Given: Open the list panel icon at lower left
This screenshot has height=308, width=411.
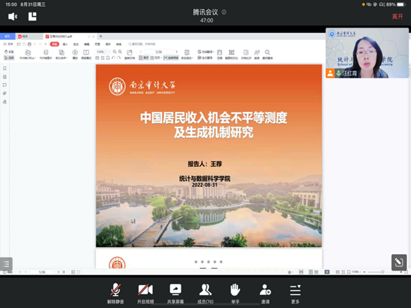Looking at the screenshot, I should 6,264.
